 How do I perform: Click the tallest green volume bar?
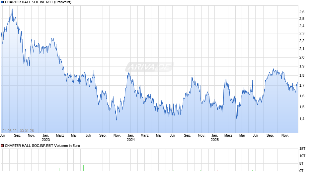tap(290, 160)
